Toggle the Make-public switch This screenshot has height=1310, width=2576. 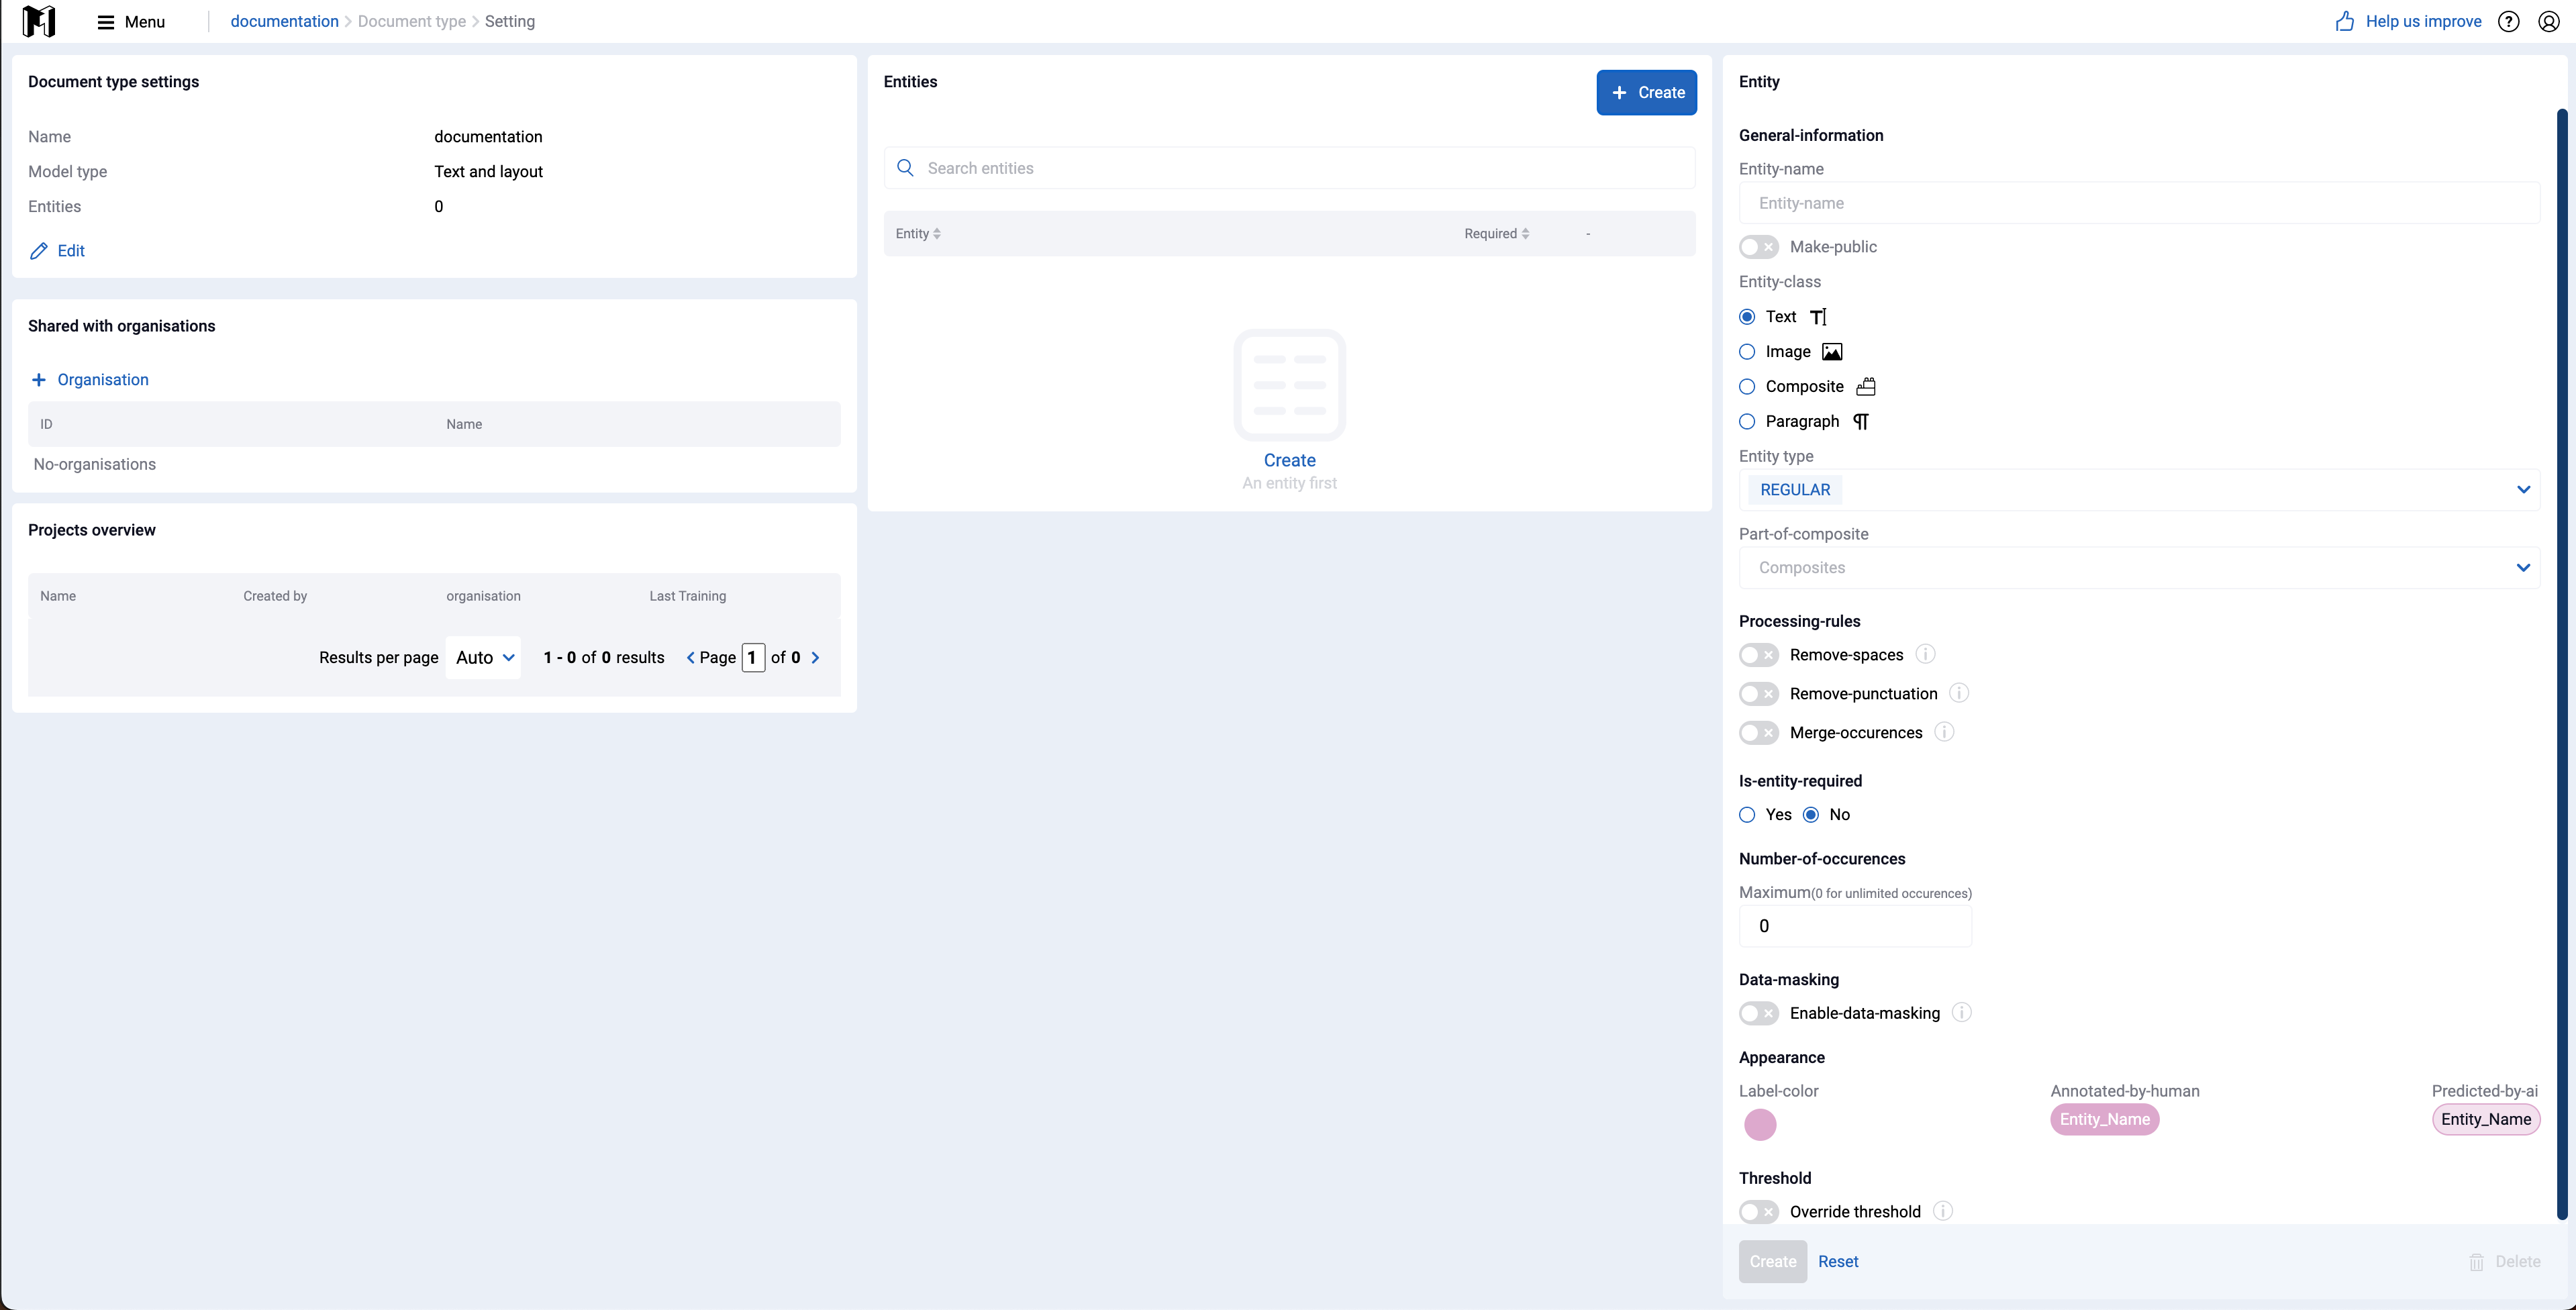pyautogui.click(x=1758, y=247)
